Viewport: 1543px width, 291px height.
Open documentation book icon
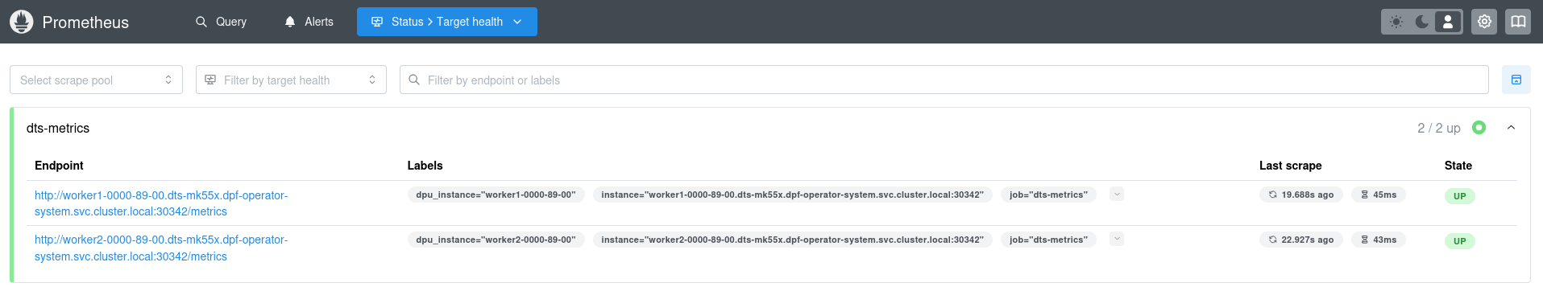click(1518, 22)
